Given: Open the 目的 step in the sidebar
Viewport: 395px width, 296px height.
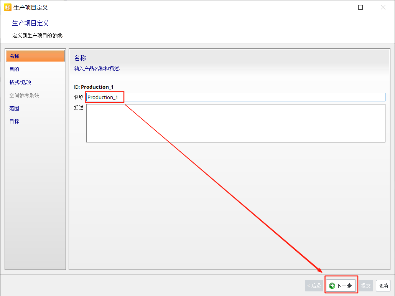Looking at the screenshot, I should coord(15,69).
